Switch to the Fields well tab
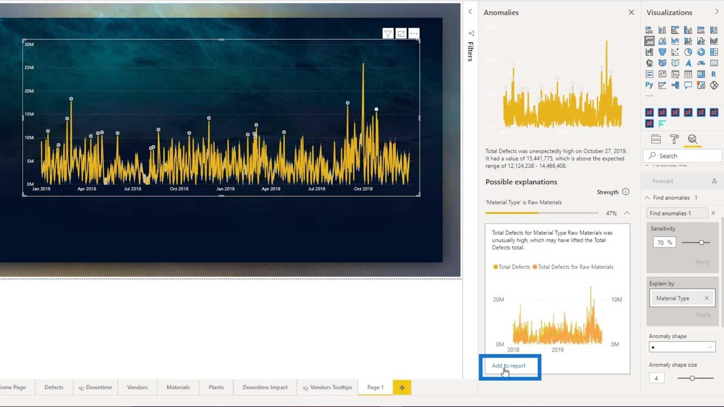This screenshot has height=407, width=724. tap(656, 139)
